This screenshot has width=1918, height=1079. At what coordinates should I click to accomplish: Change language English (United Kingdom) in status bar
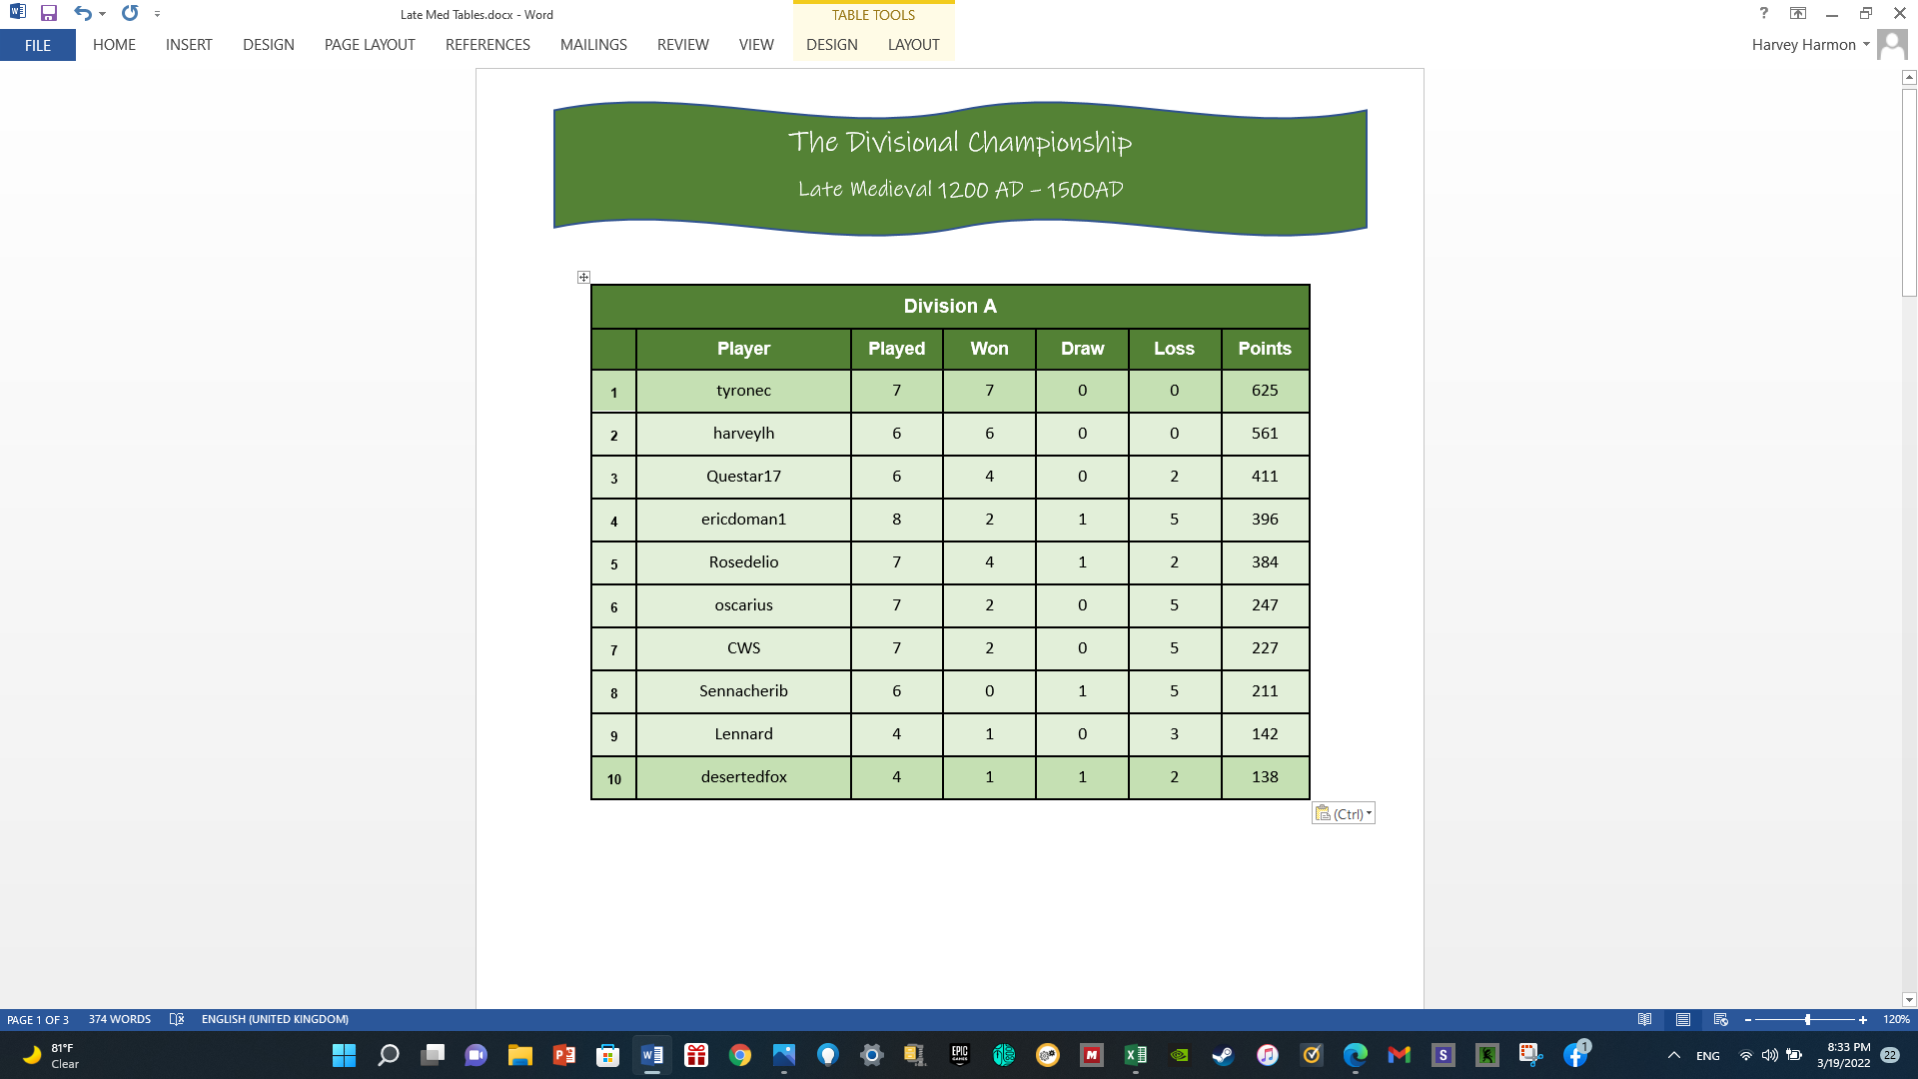(x=275, y=1020)
